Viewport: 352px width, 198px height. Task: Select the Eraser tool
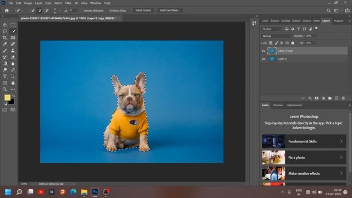(x=13, y=57)
